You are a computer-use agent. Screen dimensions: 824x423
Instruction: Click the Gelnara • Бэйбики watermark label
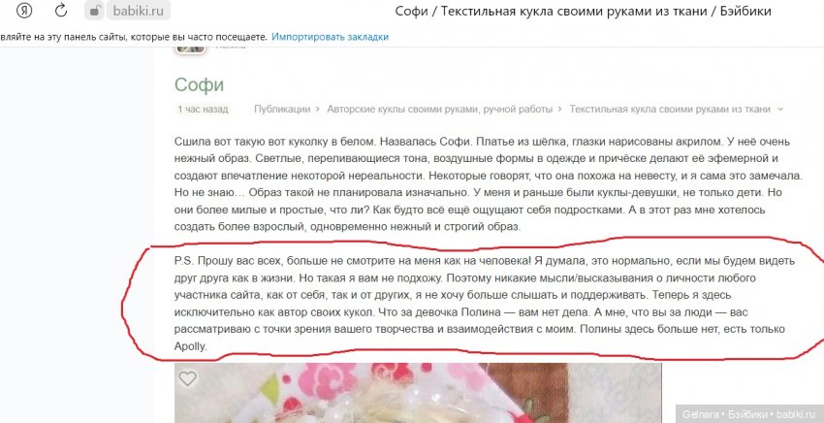(x=749, y=414)
